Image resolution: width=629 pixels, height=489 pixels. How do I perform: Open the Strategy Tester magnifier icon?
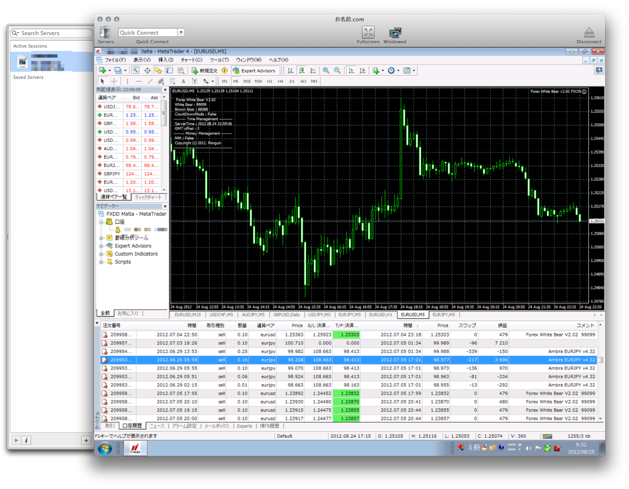[x=181, y=71]
